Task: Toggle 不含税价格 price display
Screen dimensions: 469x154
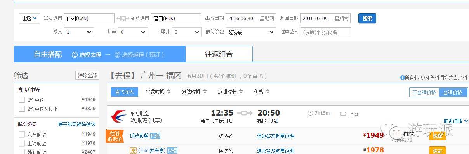Action: [424, 92]
